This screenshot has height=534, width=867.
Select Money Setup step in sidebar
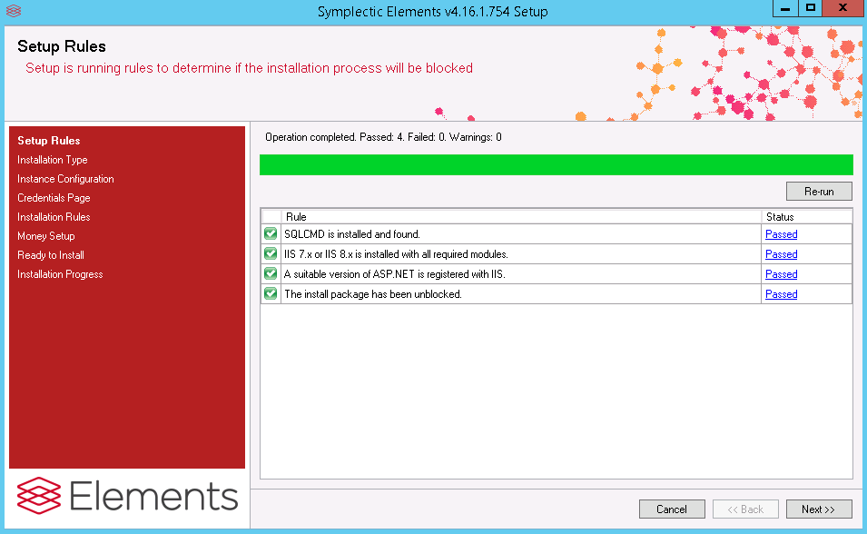coord(46,236)
